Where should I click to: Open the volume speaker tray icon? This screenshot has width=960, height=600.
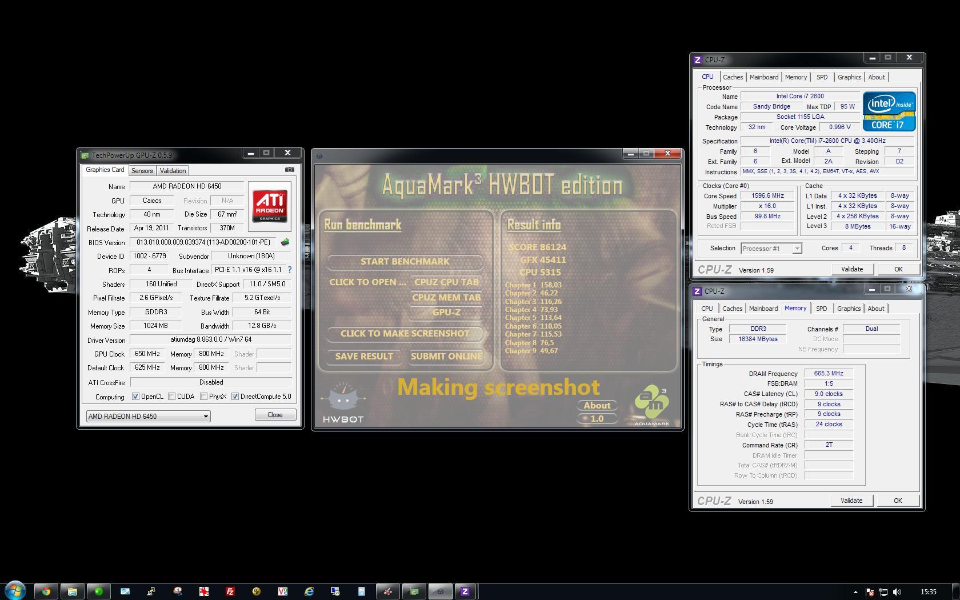tap(897, 592)
